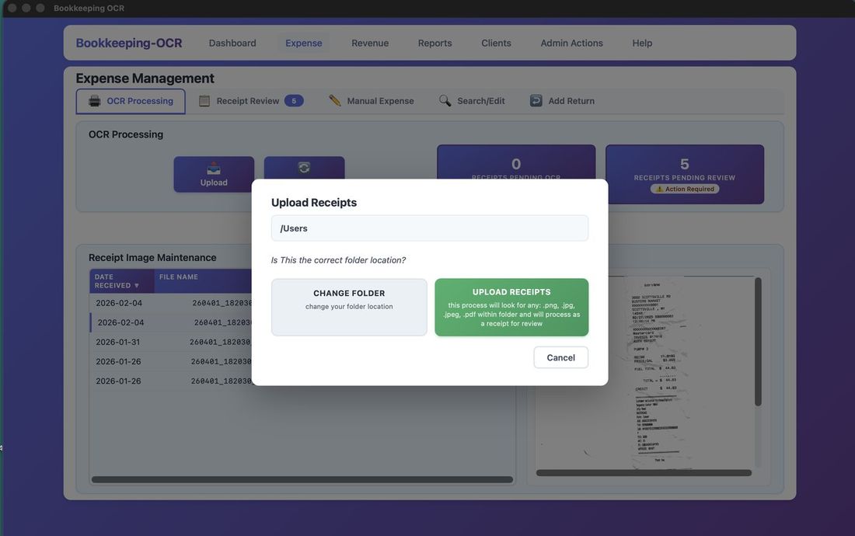The width and height of the screenshot is (855, 536).
Task: Switch to the Revenue section
Action: (370, 43)
